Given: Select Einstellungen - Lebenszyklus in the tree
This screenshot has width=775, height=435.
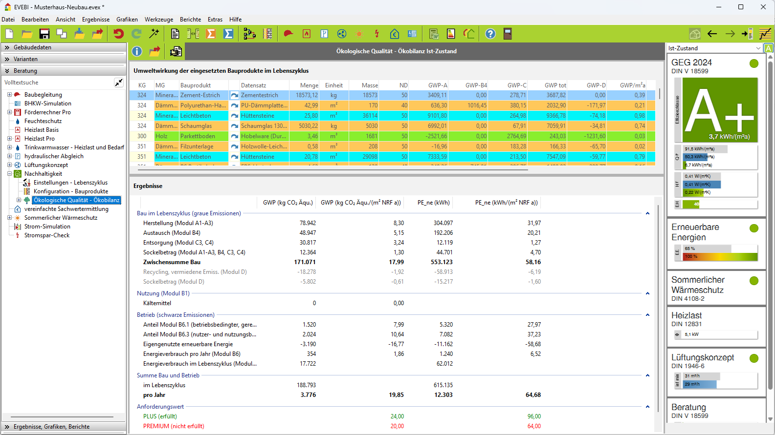Looking at the screenshot, I should click(70, 183).
